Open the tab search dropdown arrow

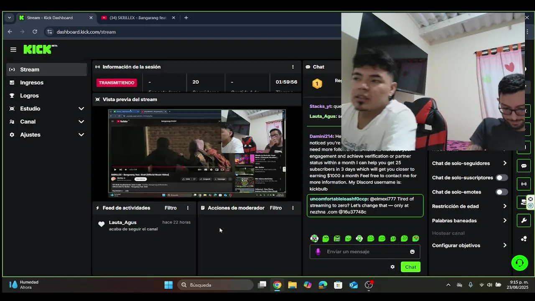9,18
